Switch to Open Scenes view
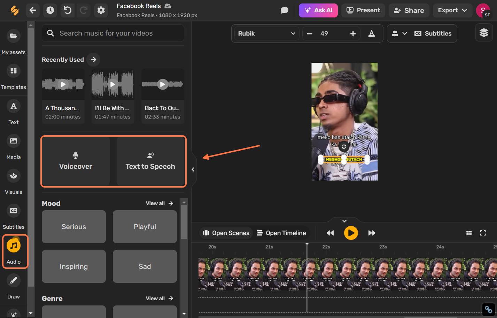497x318 pixels. coord(226,233)
